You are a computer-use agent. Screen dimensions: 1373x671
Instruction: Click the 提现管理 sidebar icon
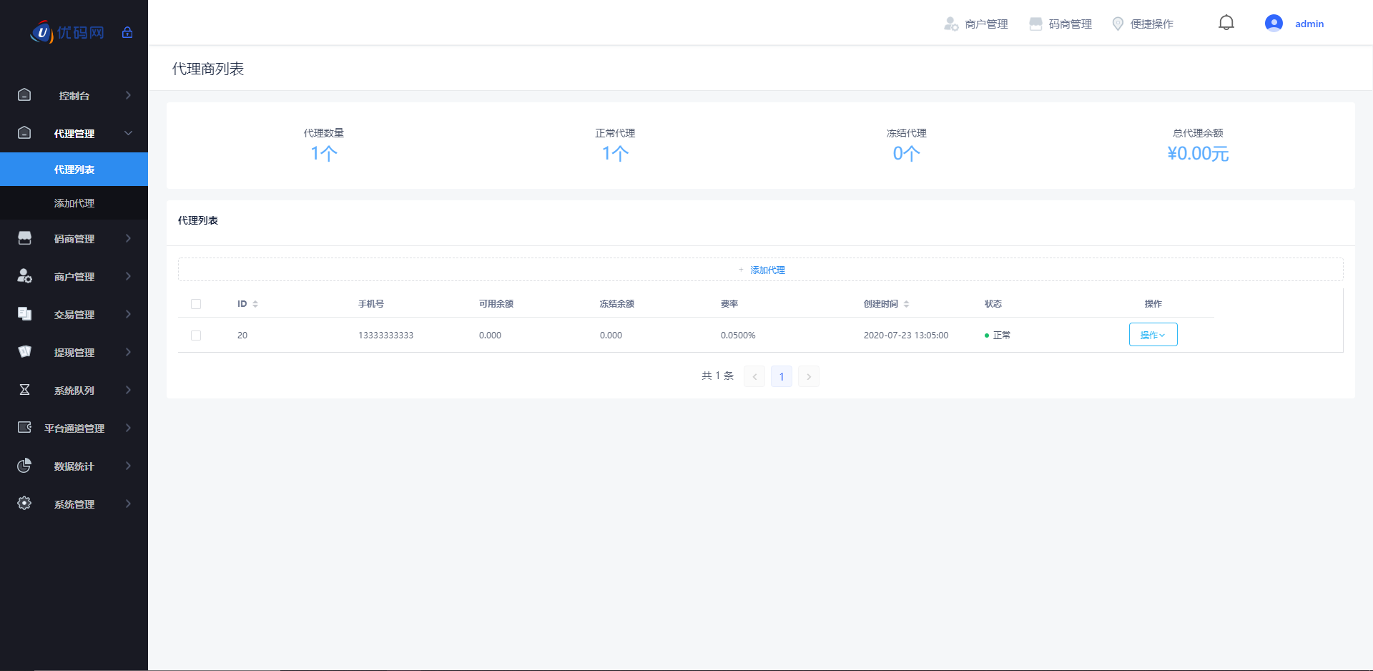[24, 352]
